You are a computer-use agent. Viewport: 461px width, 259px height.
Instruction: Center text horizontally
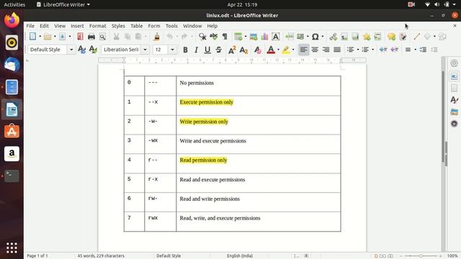(x=315, y=50)
